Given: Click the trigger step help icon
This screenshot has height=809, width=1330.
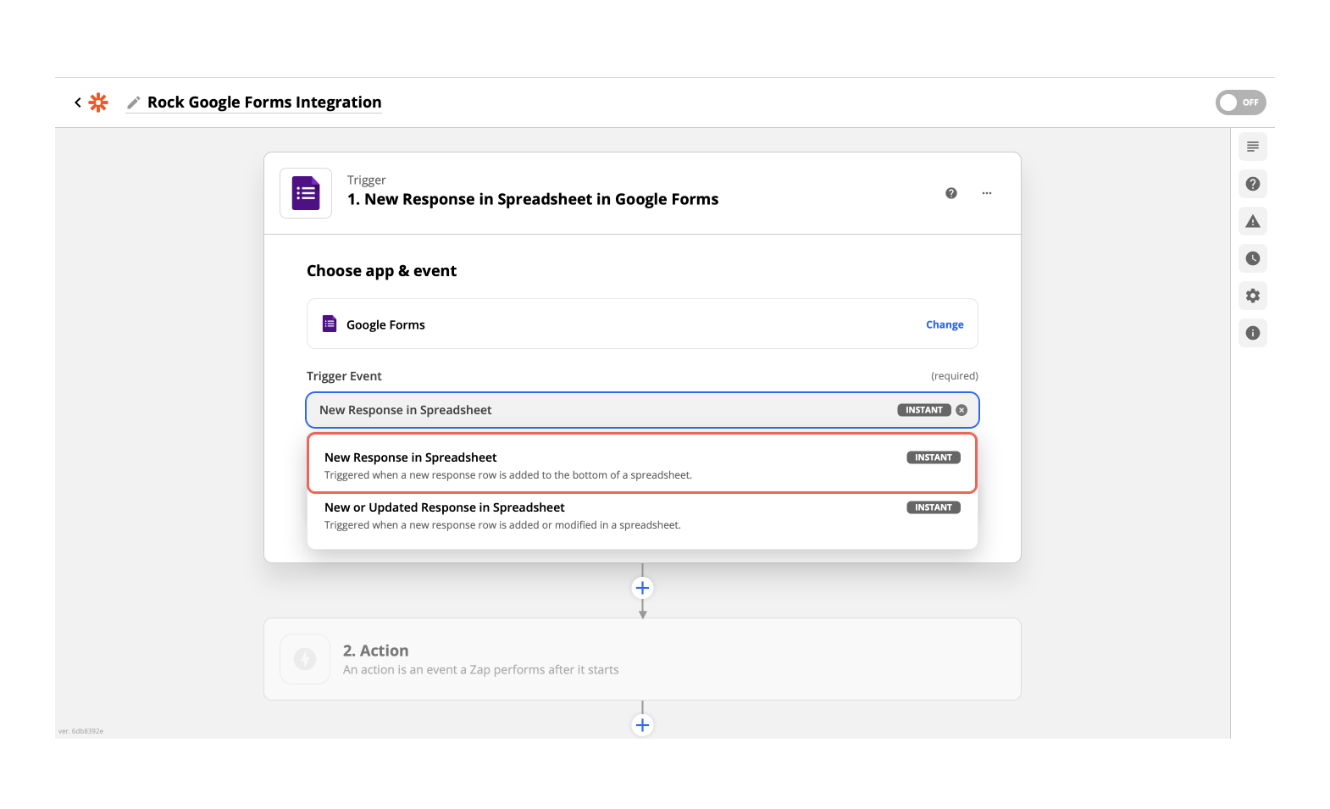Looking at the screenshot, I should [950, 193].
